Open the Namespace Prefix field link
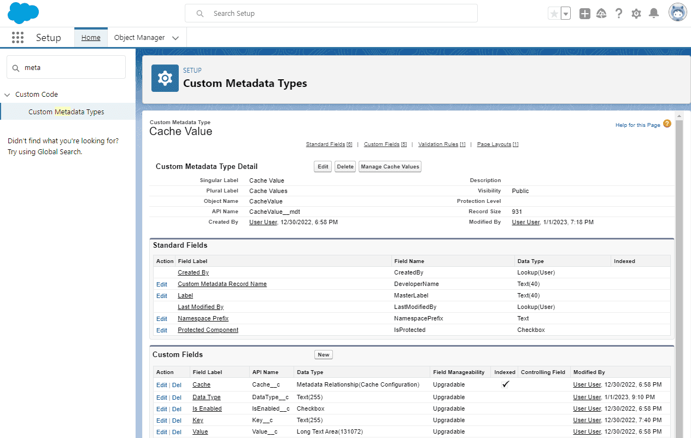The width and height of the screenshot is (691, 438). click(203, 319)
